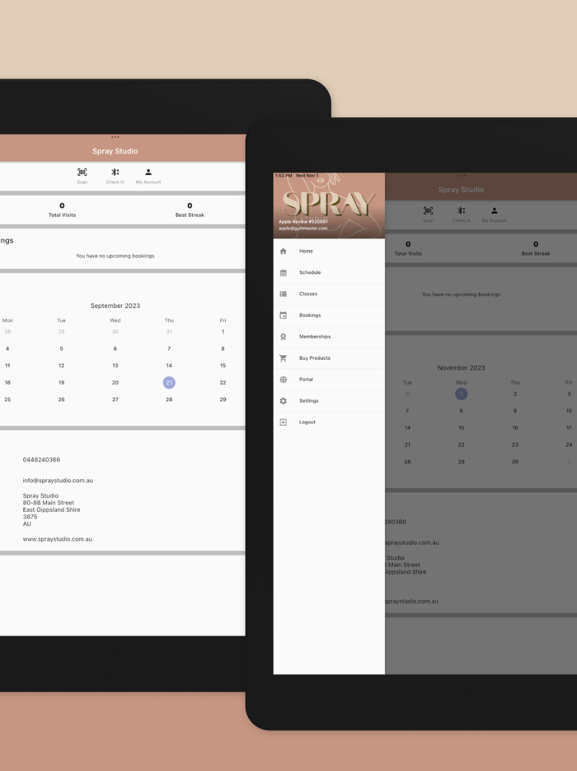
Task: Open My Account icon on left tablet
Action: [148, 172]
